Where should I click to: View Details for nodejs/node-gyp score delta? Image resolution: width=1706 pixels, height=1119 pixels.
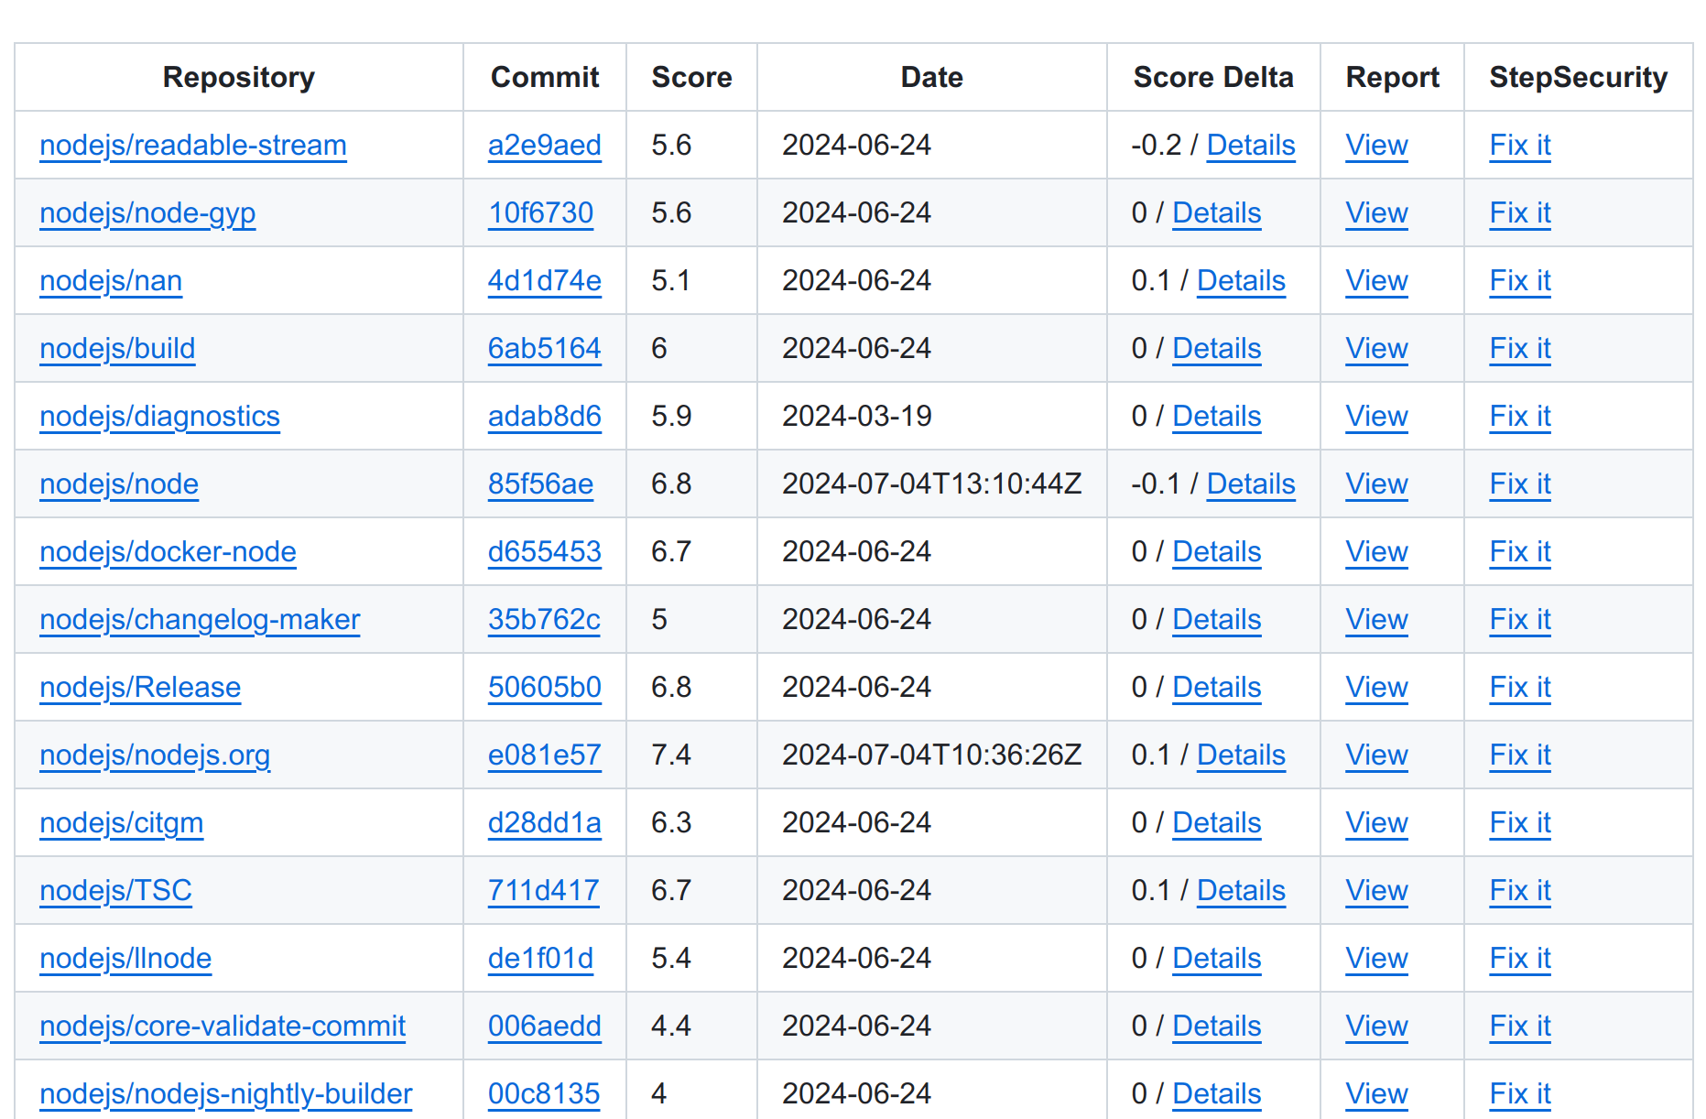coord(1216,213)
